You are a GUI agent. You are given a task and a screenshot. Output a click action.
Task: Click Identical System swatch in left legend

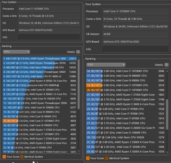22,157
